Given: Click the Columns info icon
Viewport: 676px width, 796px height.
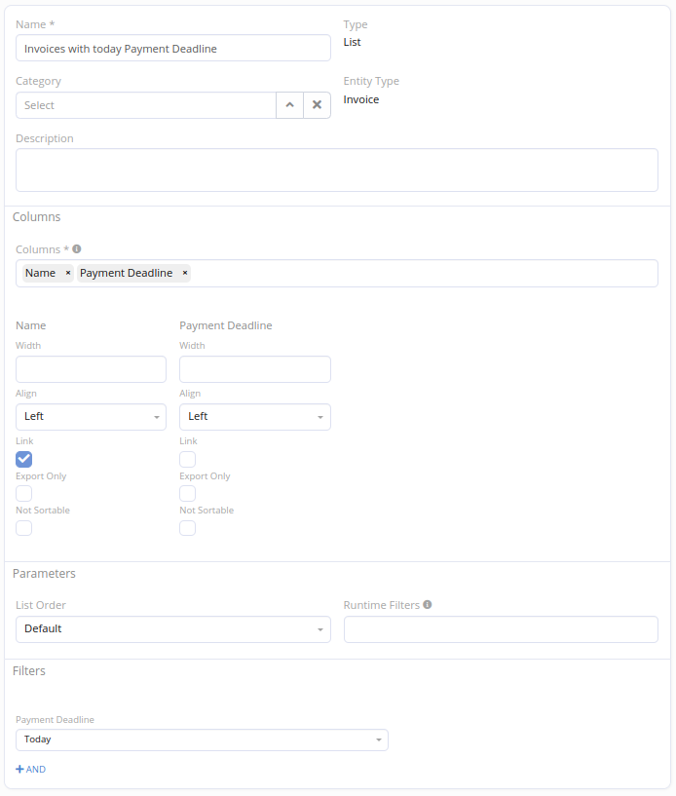Looking at the screenshot, I should point(77,249).
